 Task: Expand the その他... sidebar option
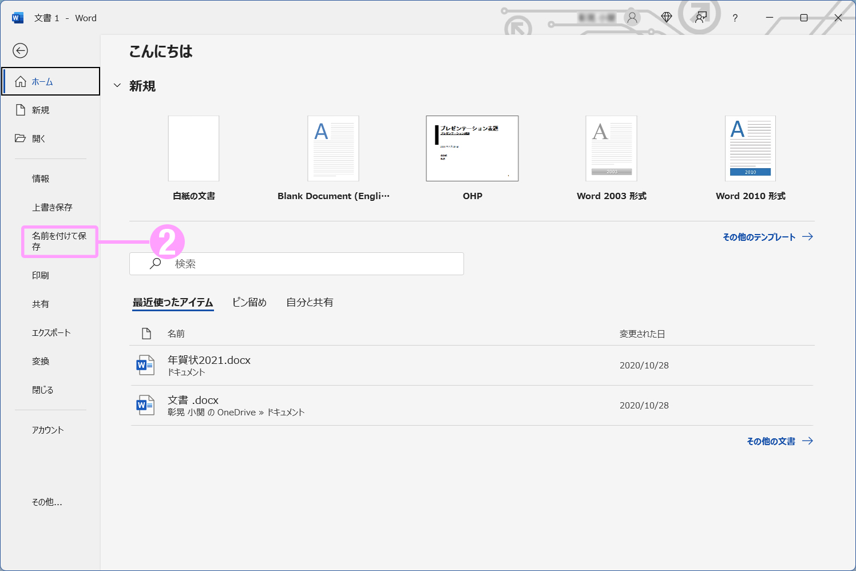pyautogui.click(x=47, y=502)
